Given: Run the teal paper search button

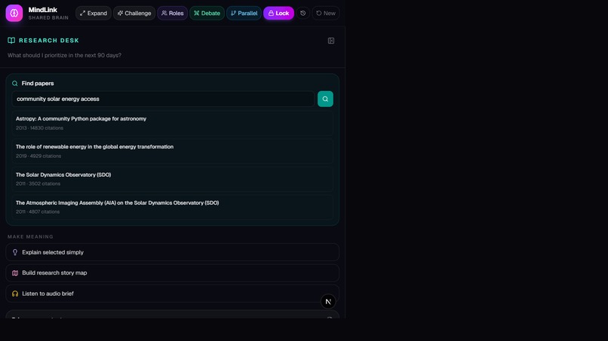Looking at the screenshot, I should 325,99.
